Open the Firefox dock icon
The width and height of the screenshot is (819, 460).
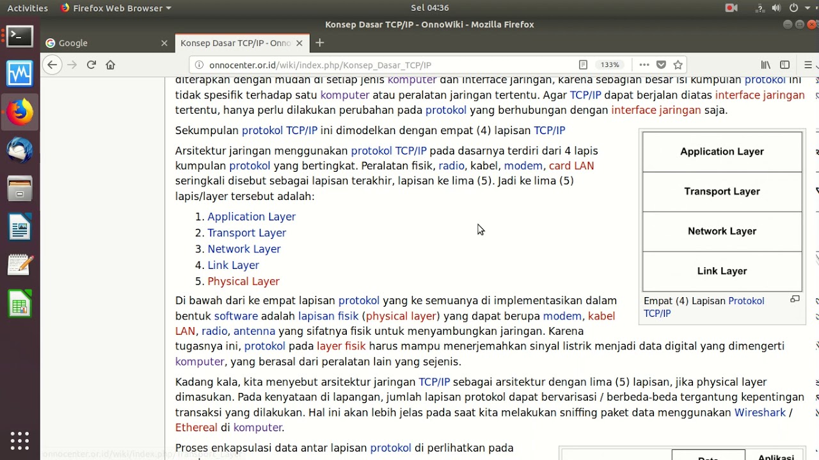20,112
